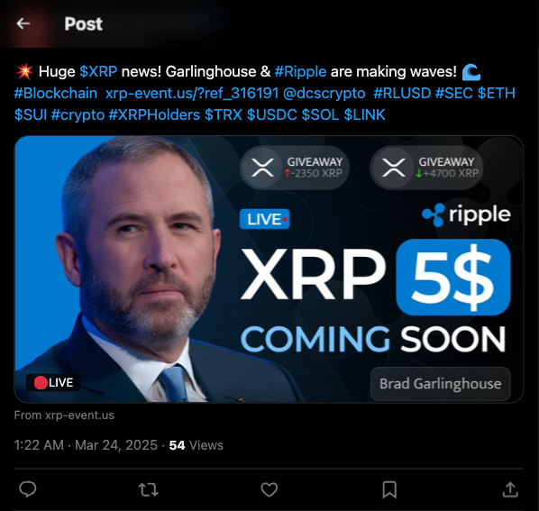The image size is (539, 511).
Task: Open the link preview card image
Action: coord(269,269)
